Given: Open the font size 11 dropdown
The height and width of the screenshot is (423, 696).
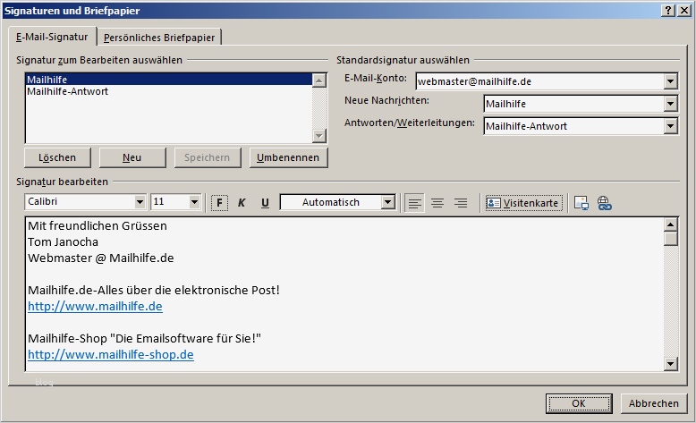Looking at the screenshot, I should point(194,202).
